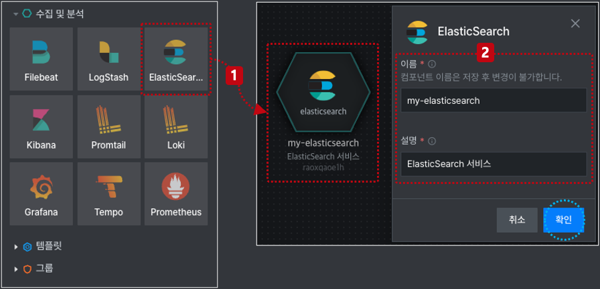Focus the description field ElasticSearch 서비스
Screen dimensions: 600x289
pyautogui.click(x=494, y=164)
